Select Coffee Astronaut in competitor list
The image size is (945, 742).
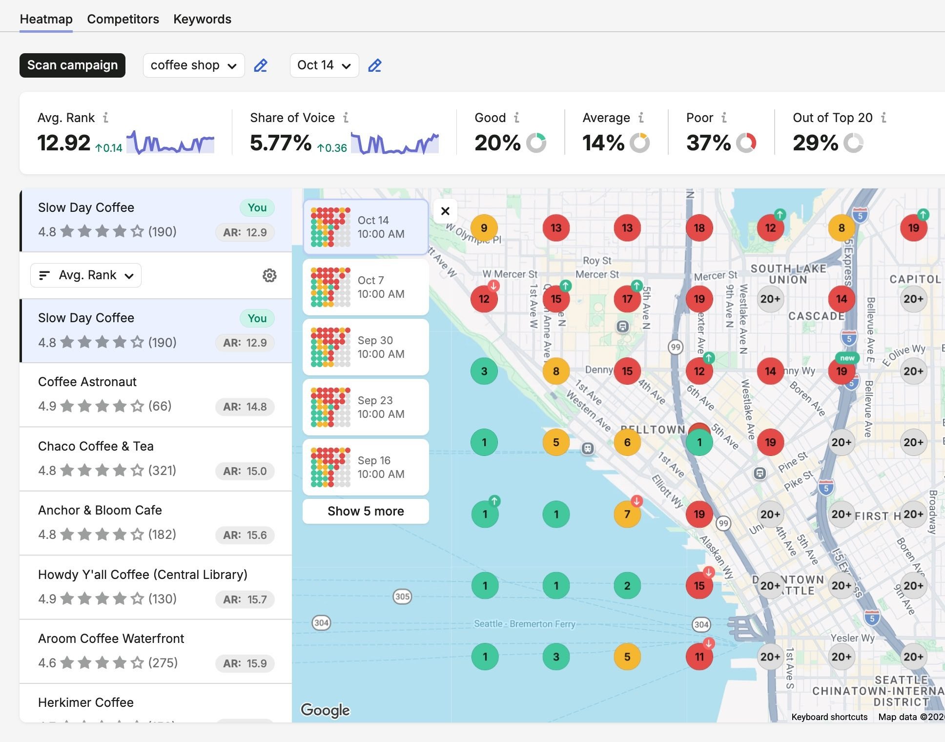click(x=156, y=394)
